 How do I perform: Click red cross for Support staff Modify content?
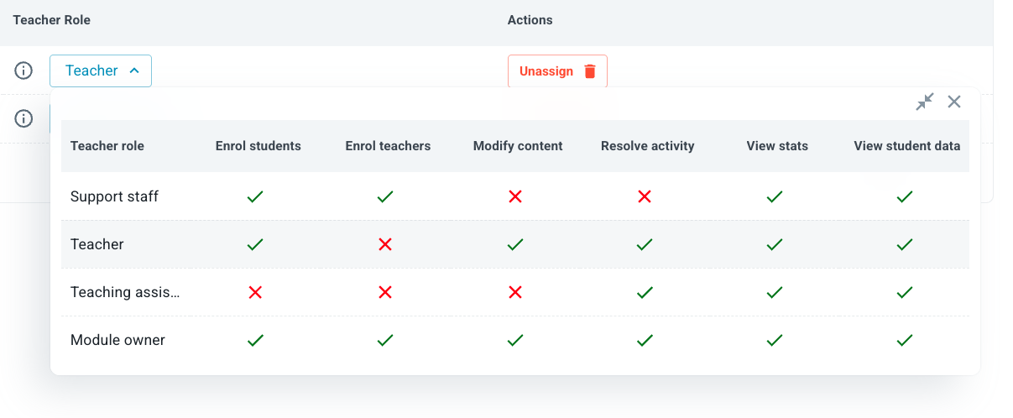coord(515,196)
